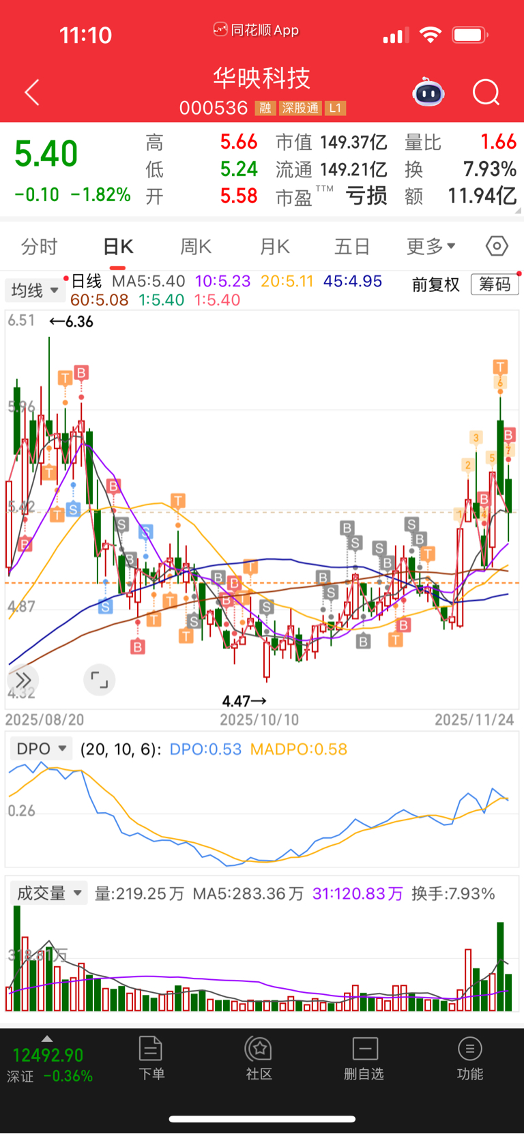The width and height of the screenshot is (524, 1134).
Task: Tap the 6.36 high price marker
Action: click(71, 321)
